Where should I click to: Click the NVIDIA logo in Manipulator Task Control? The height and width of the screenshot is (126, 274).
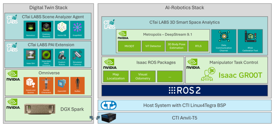pos(193,64)
